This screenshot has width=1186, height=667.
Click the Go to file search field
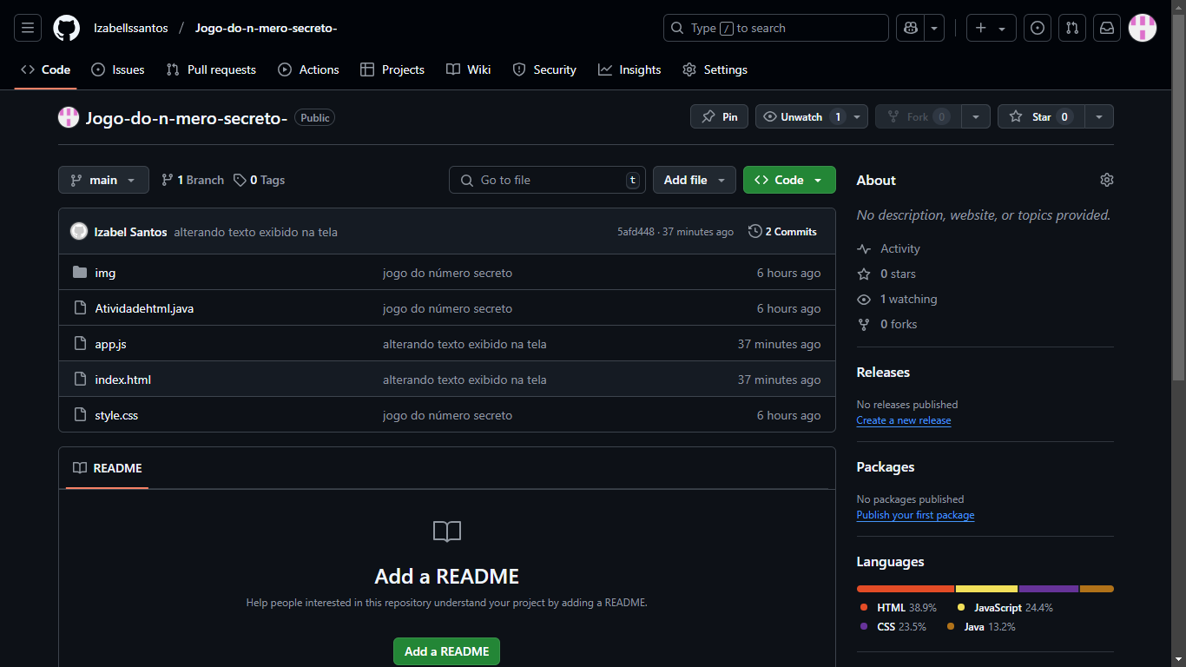(x=547, y=180)
